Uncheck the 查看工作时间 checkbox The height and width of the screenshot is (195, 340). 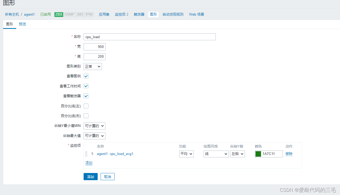click(x=86, y=86)
